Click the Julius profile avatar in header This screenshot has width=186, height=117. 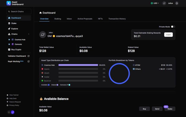point(164,3)
